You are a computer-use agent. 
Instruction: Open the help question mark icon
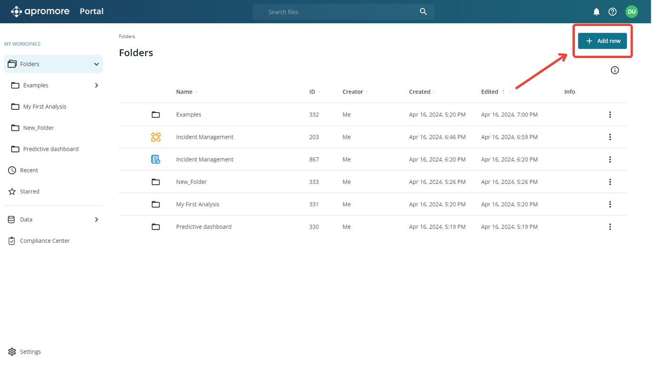(612, 12)
